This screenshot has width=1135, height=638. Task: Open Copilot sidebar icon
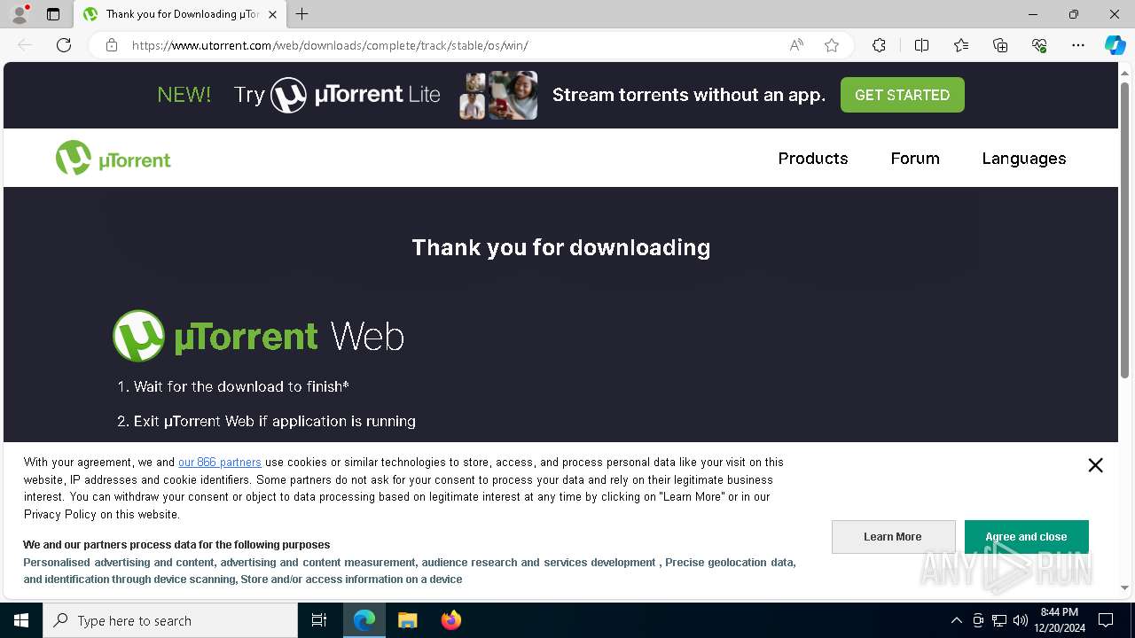tap(1115, 45)
